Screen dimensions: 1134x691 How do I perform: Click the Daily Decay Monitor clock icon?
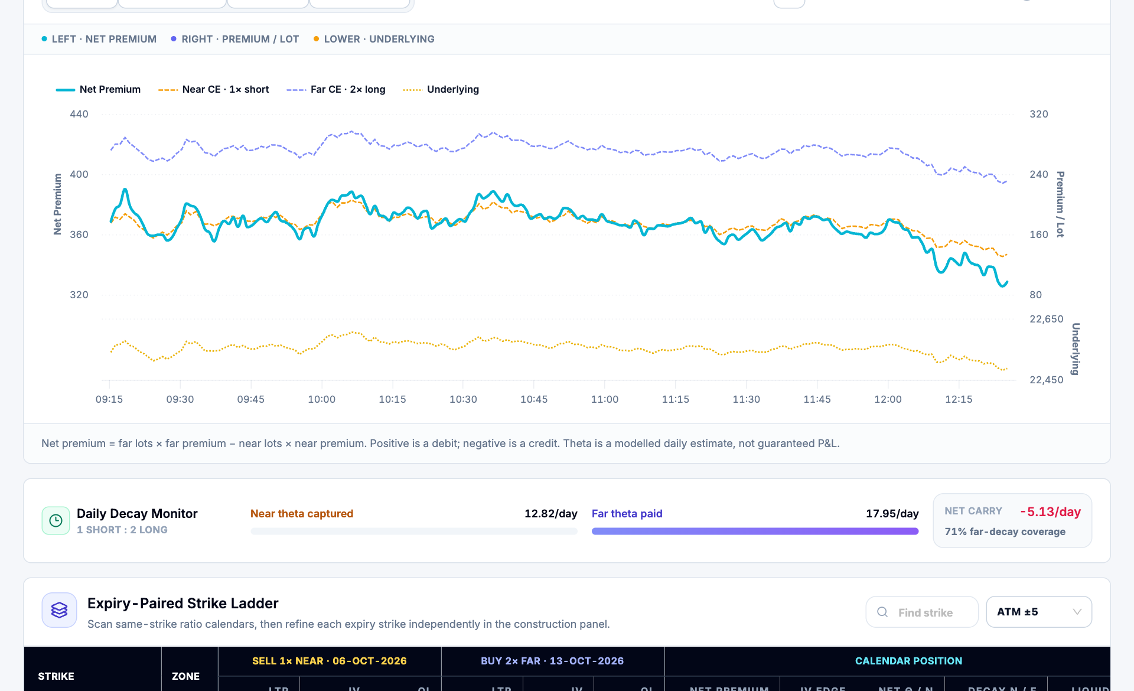tap(56, 520)
